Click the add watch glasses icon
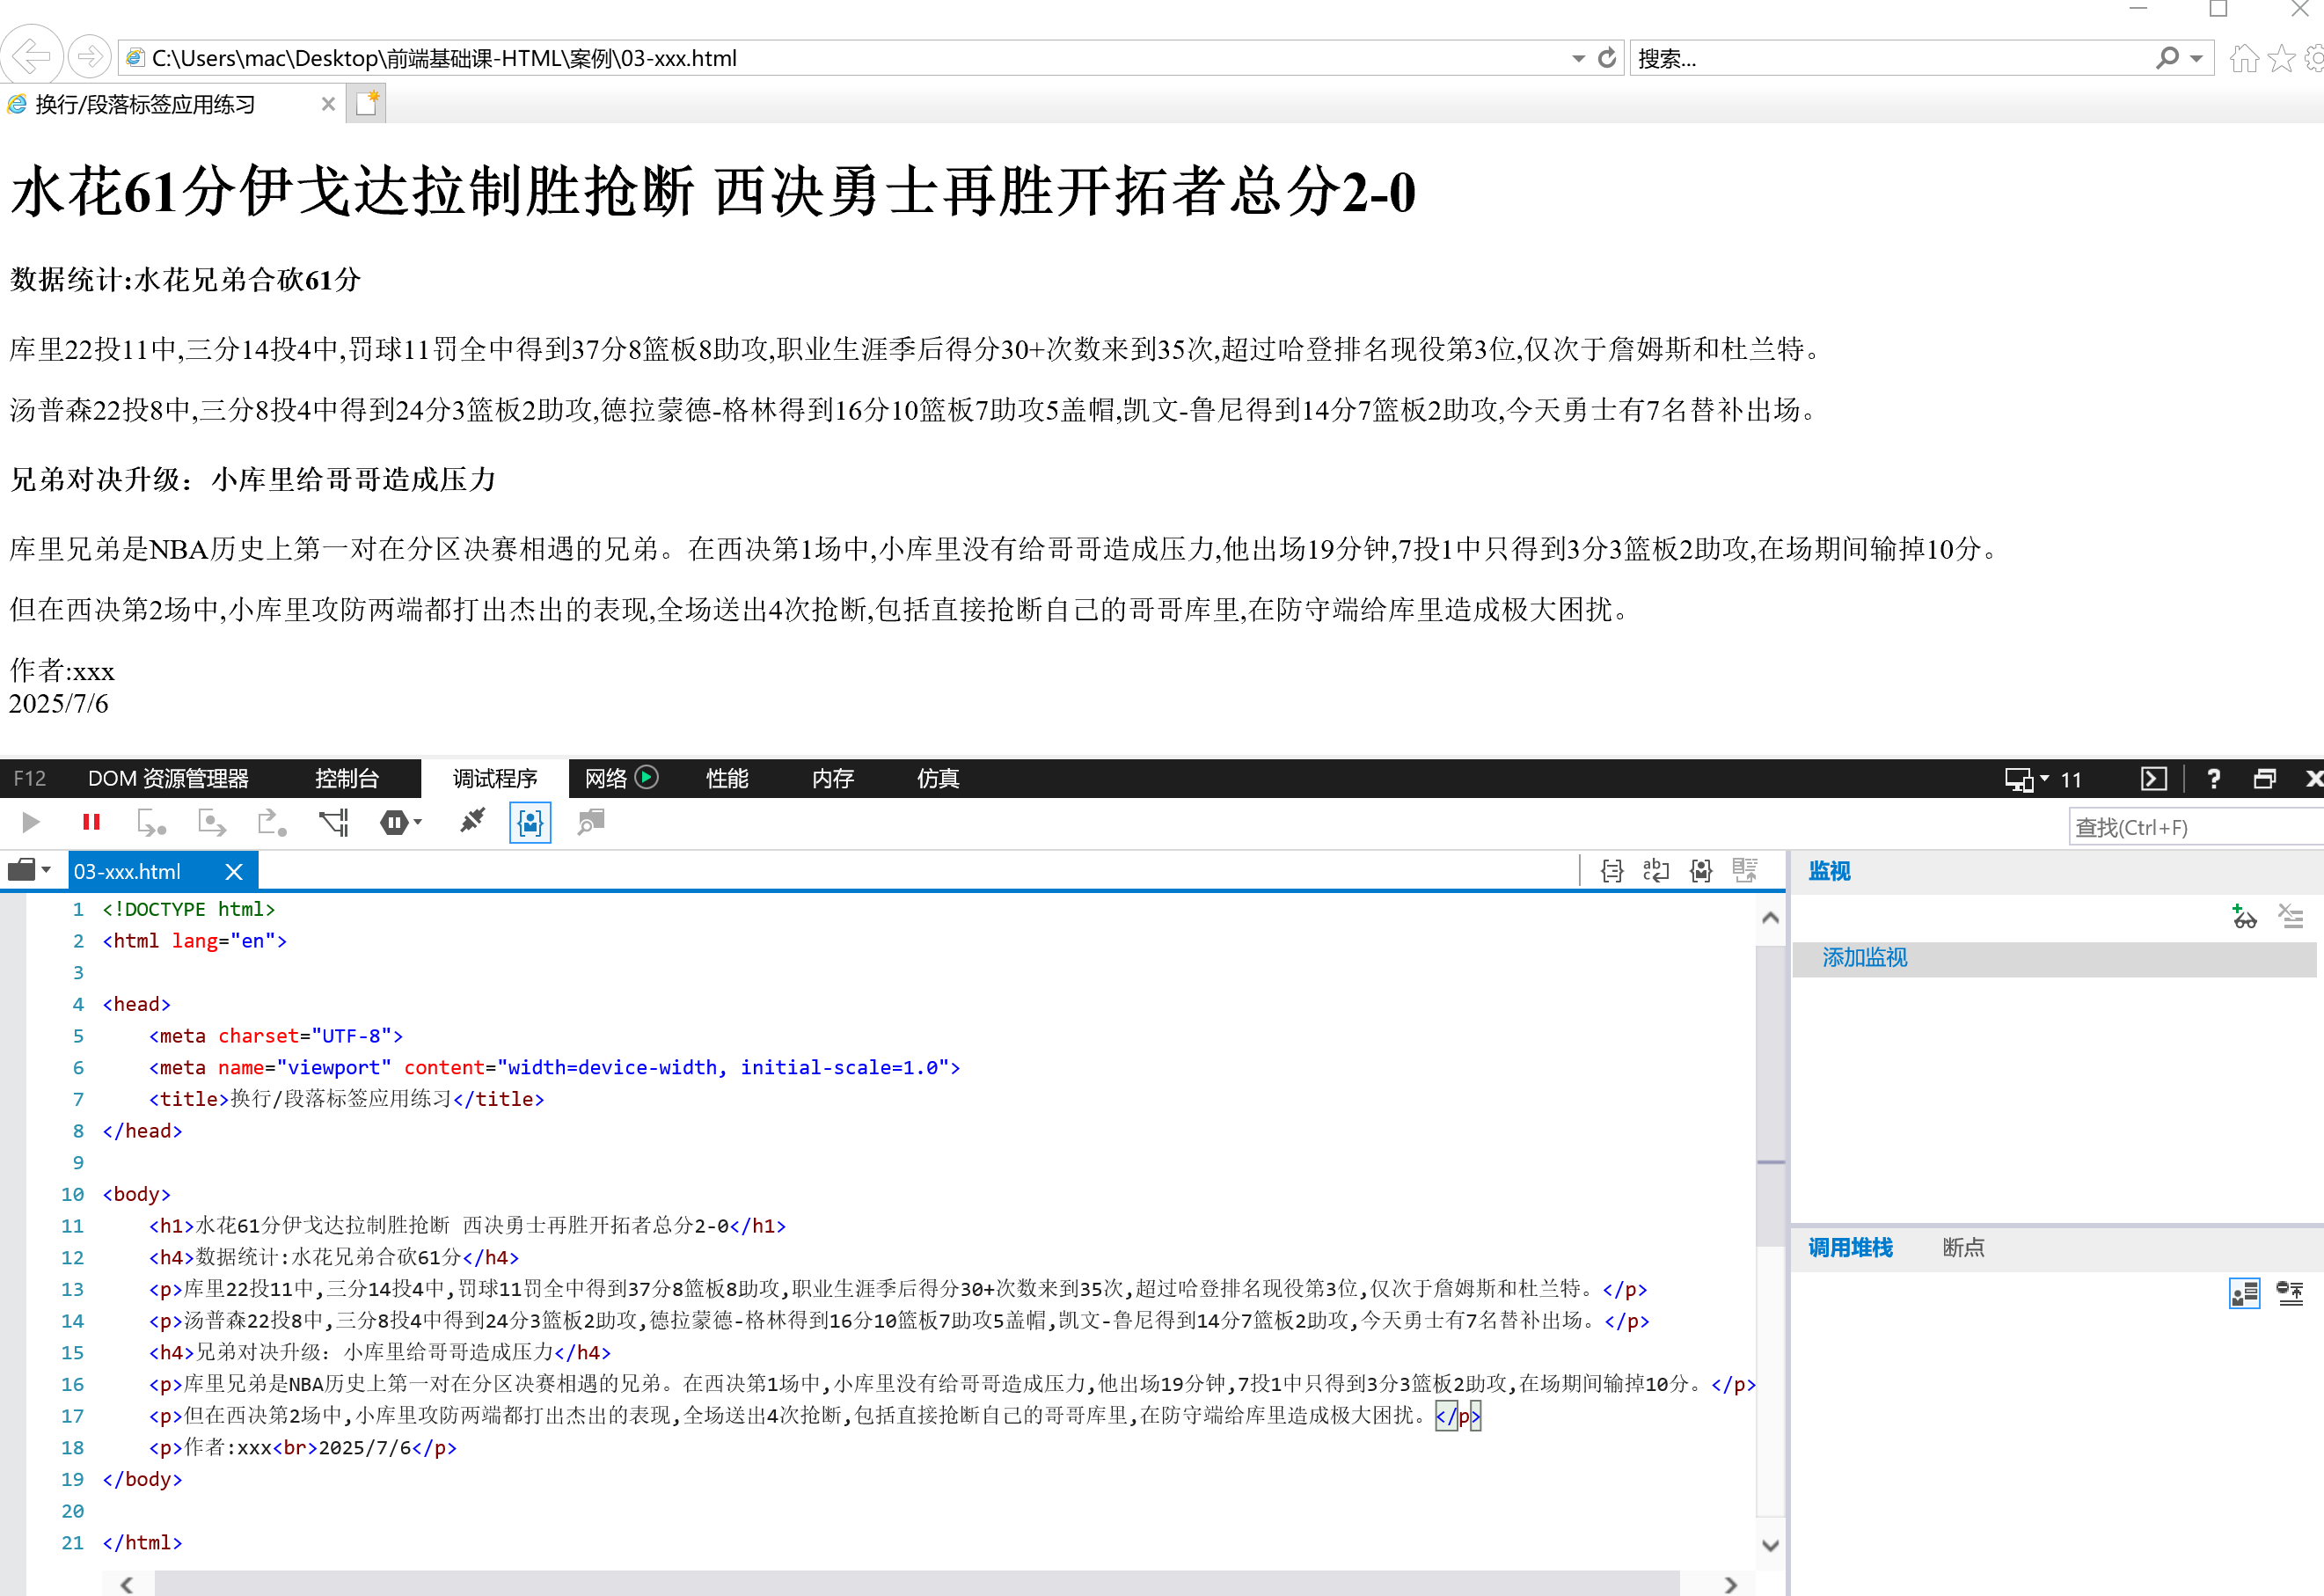This screenshot has height=1596, width=2324. tap(2243, 916)
